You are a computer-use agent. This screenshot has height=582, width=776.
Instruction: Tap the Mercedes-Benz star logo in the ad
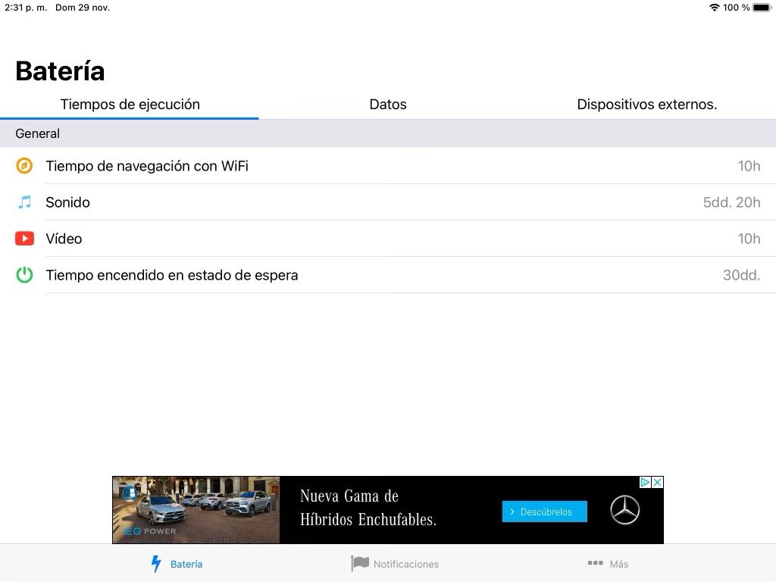624,510
